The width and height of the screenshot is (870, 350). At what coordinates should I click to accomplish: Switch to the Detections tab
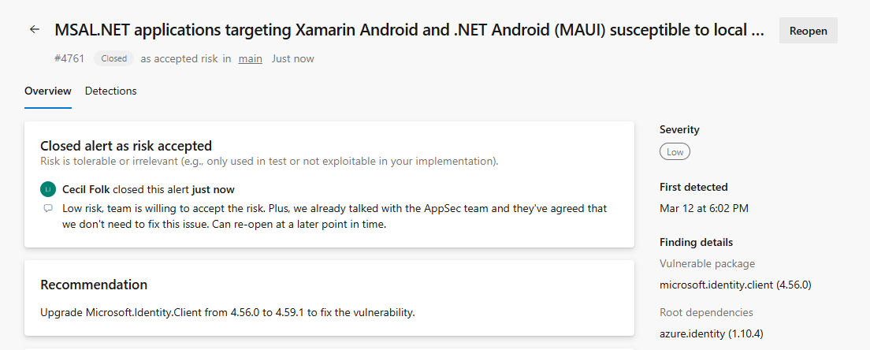click(x=110, y=91)
